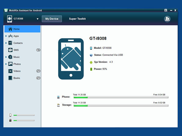Image resolution: width=182 pixels, height=136 pixels.
Task: Click the large Android phone illustration
Action: coord(71,59)
